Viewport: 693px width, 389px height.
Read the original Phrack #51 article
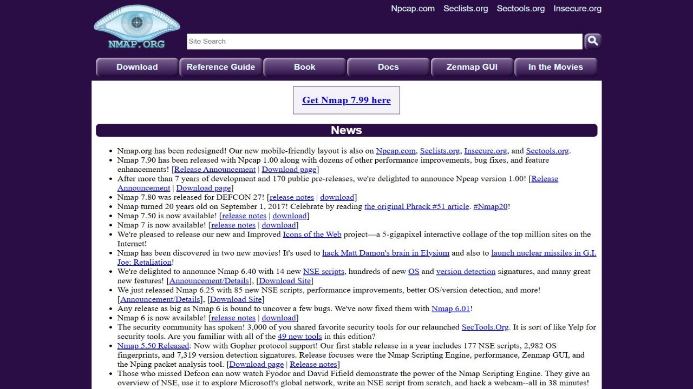pos(417,206)
